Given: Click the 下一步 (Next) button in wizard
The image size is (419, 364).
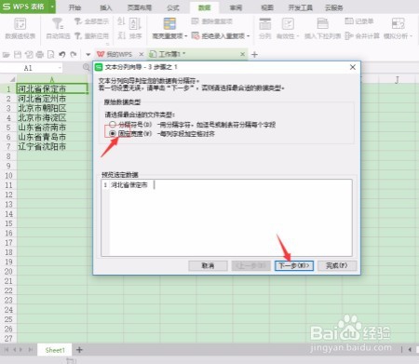Looking at the screenshot, I should point(294,265).
